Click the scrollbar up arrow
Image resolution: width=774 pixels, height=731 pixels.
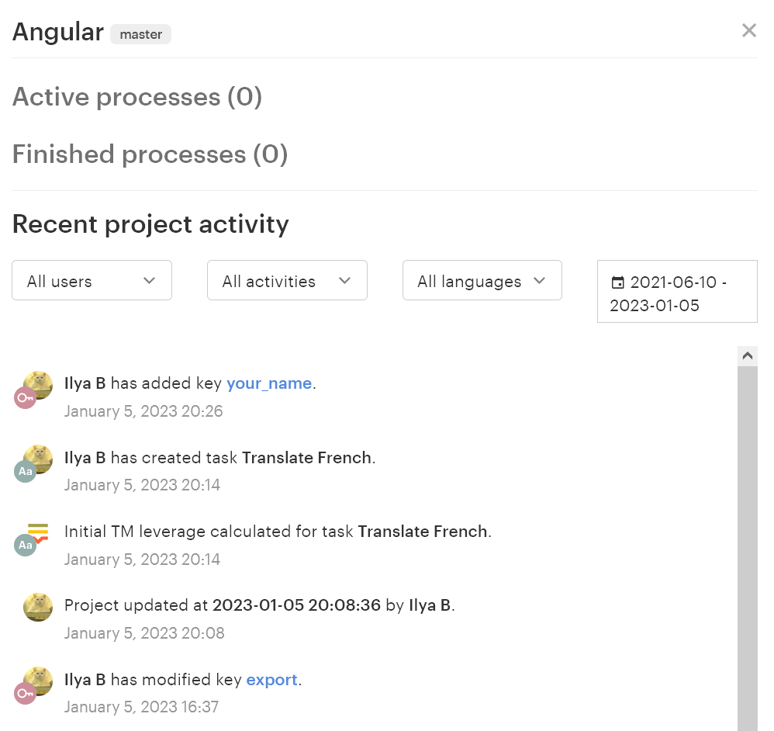pyautogui.click(x=747, y=356)
